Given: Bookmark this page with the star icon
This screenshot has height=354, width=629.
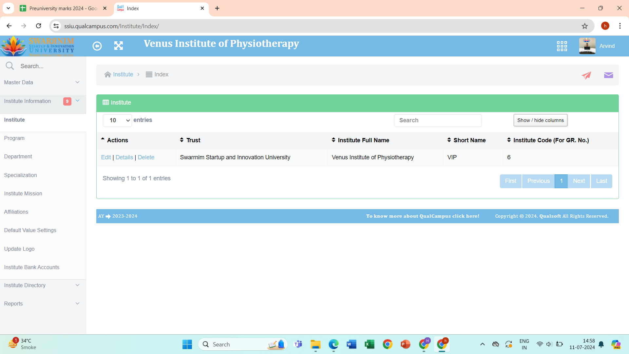Looking at the screenshot, I should (585, 26).
